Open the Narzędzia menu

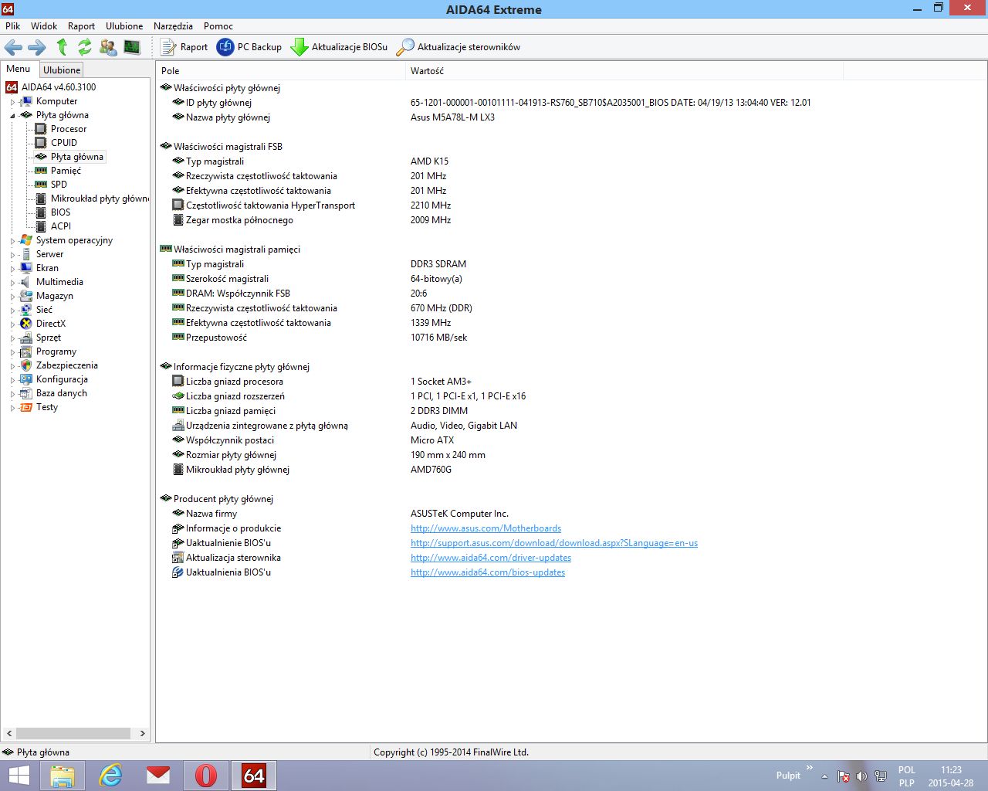tap(173, 26)
